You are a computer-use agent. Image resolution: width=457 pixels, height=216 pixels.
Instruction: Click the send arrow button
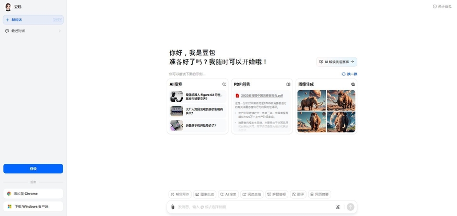click(x=350, y=207)
